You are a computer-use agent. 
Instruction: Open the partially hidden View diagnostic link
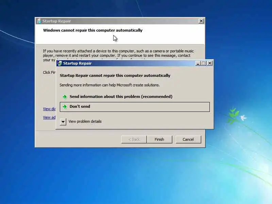pyautogui.click(x=49, y=109)
